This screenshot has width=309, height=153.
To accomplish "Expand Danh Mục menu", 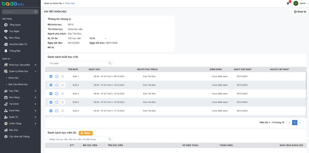I will [36, 111].
